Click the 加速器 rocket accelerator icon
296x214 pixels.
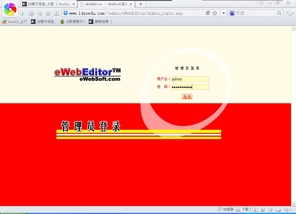[x=219, y=209]
